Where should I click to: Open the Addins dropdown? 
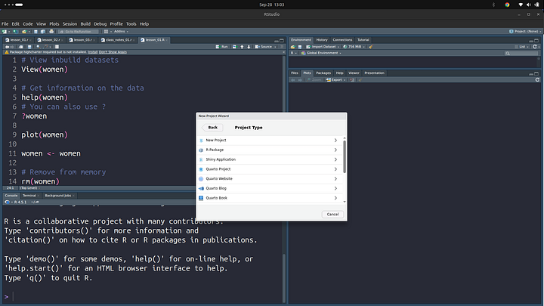coord(121,32)
